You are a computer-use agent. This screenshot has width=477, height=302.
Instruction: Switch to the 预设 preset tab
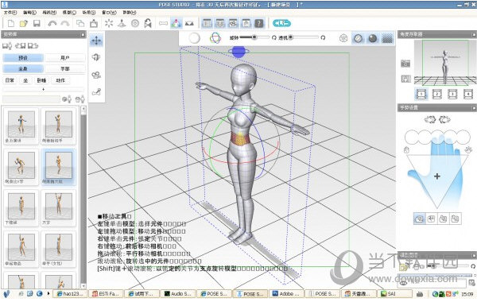click(23, 58)
